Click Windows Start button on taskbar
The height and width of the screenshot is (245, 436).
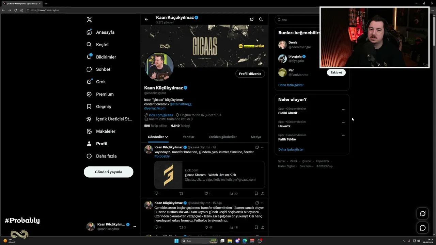point(176,241)
